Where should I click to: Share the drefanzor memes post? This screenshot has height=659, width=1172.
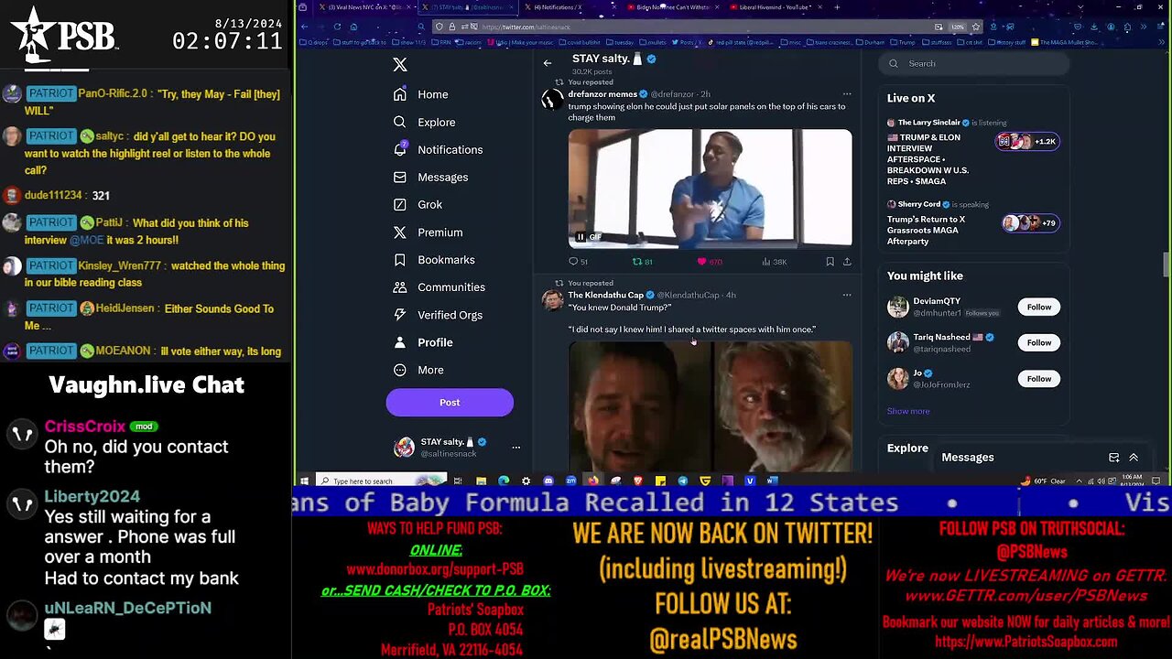847,262
